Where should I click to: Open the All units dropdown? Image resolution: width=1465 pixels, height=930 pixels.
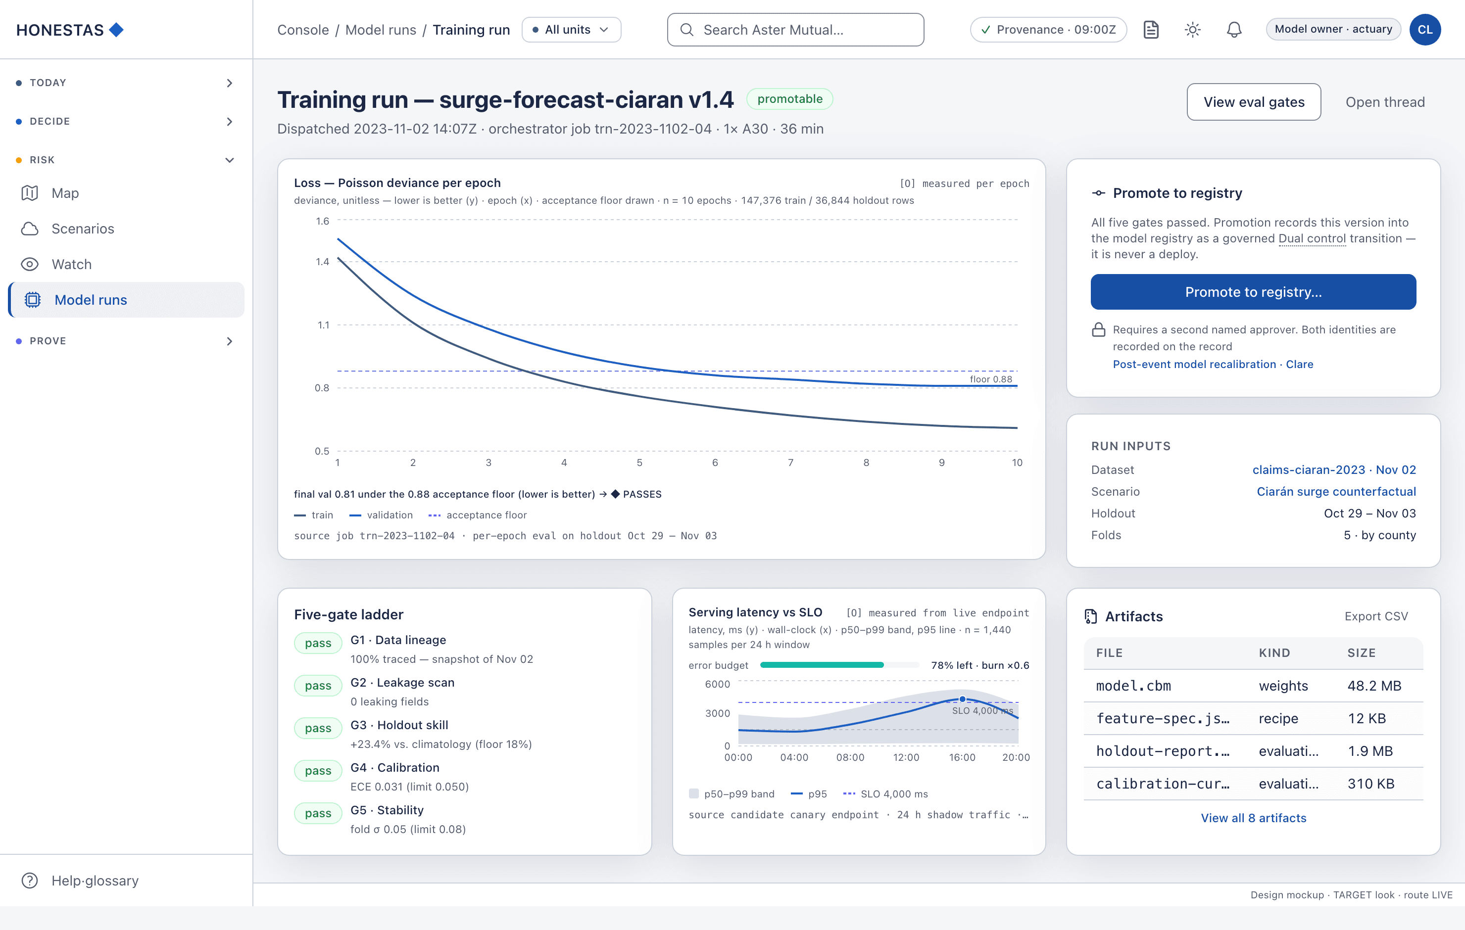[x=571, y=29]
